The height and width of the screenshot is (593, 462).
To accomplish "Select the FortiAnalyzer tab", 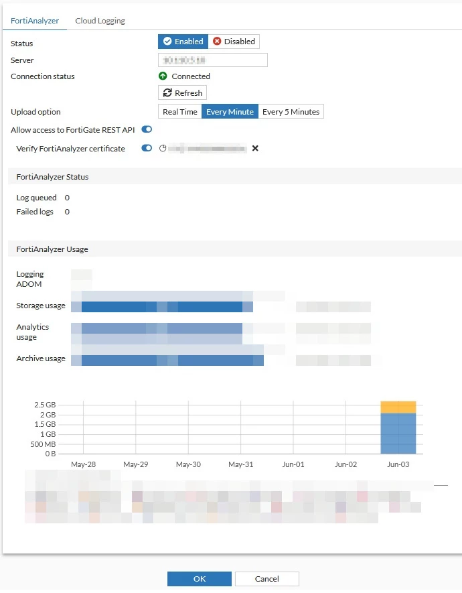I will 35,21.
